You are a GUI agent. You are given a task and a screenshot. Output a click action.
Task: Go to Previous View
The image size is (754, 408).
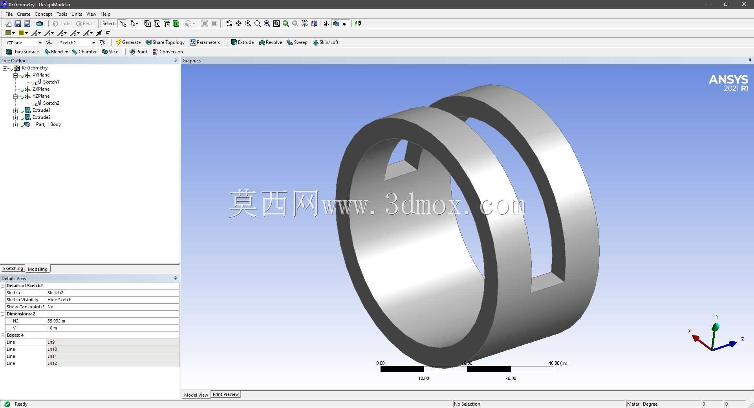click(x=286, y=24)
